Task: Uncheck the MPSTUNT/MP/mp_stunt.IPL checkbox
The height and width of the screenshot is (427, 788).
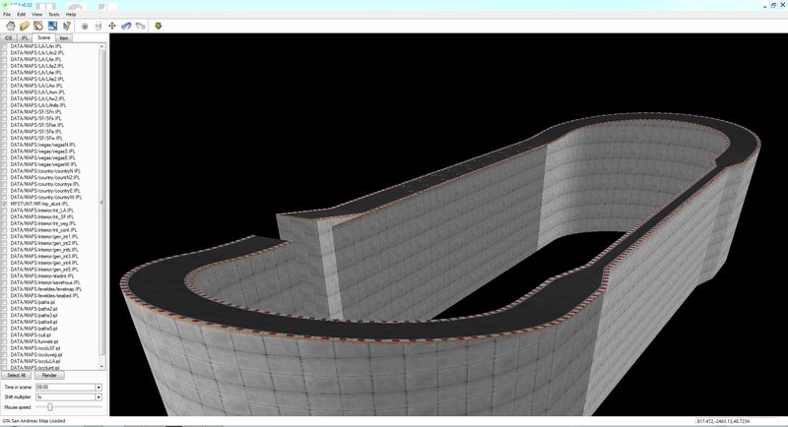Action: 5,204
